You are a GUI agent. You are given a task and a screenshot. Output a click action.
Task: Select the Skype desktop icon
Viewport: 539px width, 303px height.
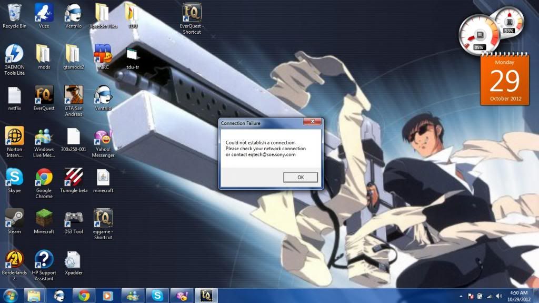(x=14, y=180)
